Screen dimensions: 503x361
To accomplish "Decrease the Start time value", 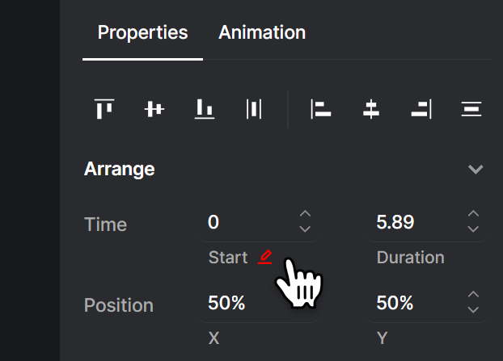I will pos(305,229).
